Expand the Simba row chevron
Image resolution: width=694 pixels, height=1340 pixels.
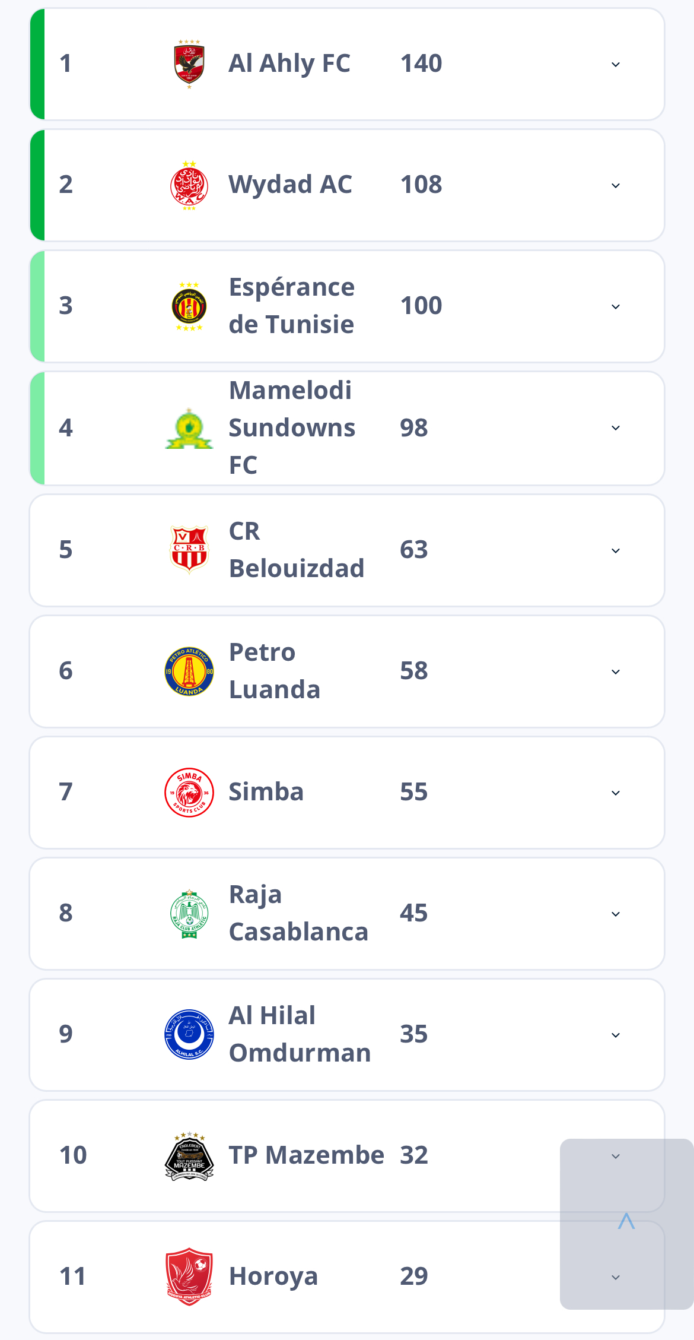point(616,793)
